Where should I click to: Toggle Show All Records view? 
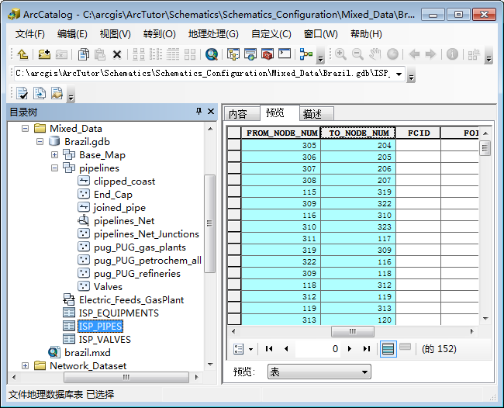coord(388,349)
